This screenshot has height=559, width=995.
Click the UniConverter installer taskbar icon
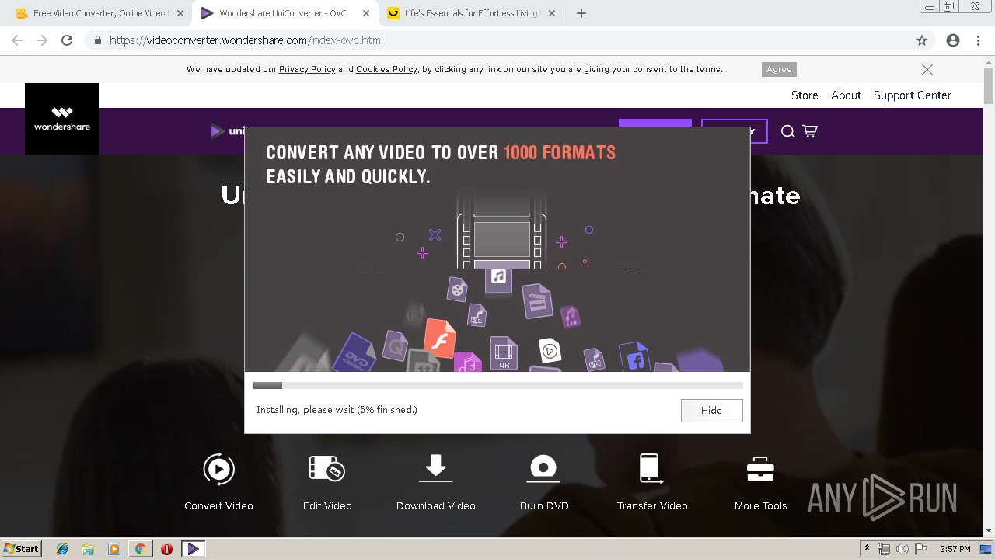[193, 549]
